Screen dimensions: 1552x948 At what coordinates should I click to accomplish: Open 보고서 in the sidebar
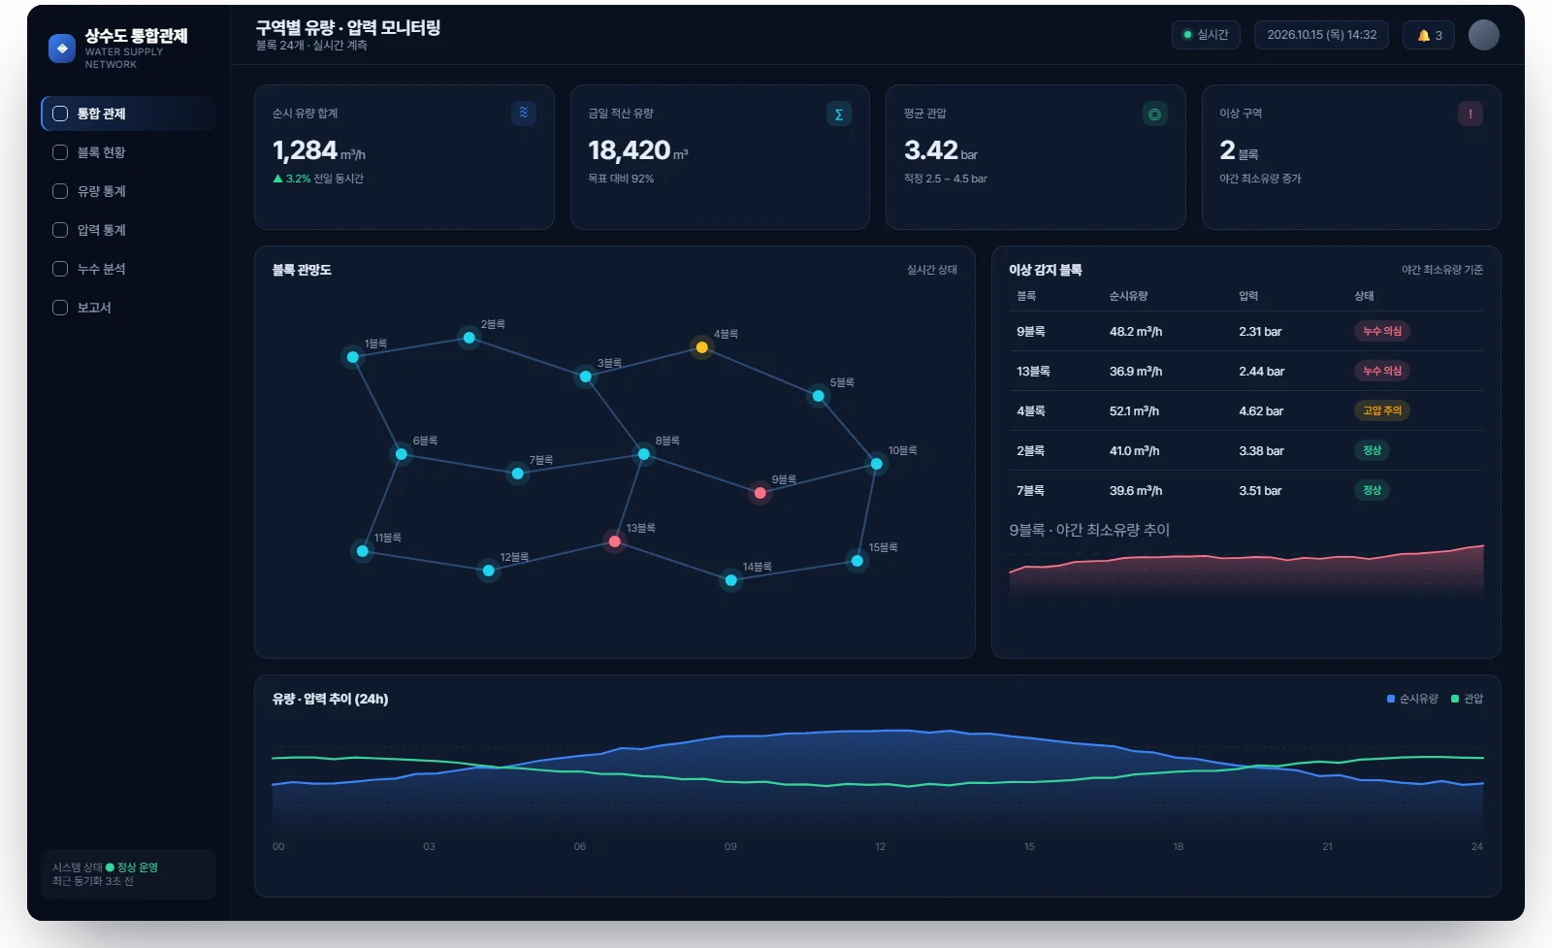pos(128,308)
